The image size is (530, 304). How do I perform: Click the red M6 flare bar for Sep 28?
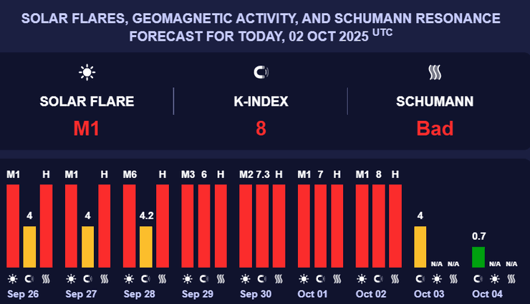[x=129, y=226]
